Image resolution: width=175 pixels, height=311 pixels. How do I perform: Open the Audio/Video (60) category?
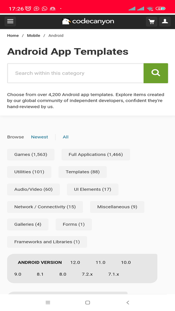click(x=33, y=189)
